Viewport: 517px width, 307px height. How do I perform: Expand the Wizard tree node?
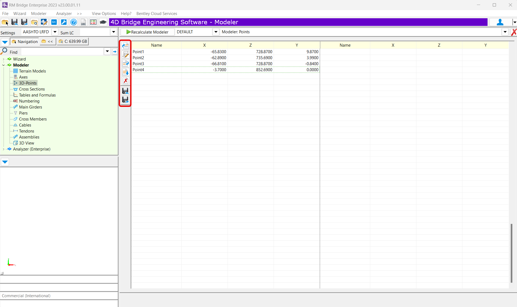[x=3, y=59]
